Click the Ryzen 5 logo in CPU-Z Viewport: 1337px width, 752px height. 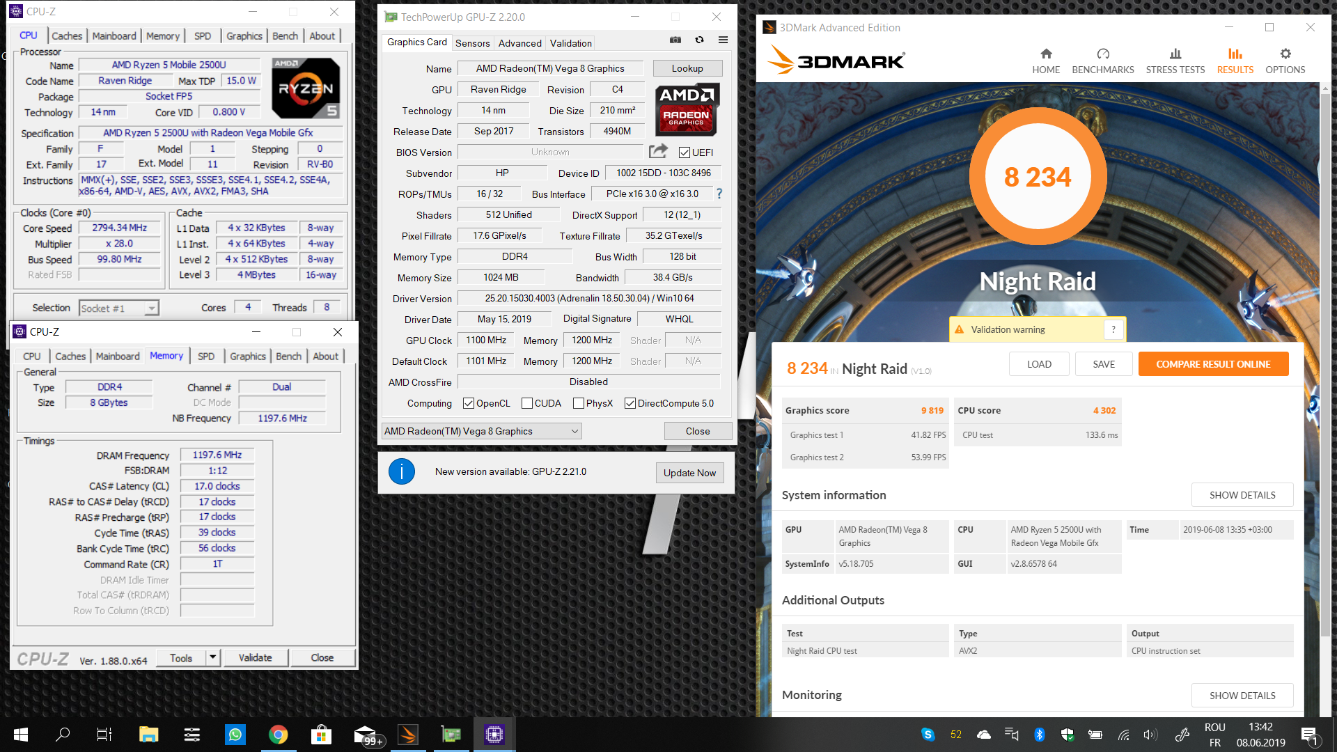[x=306, y=88]
